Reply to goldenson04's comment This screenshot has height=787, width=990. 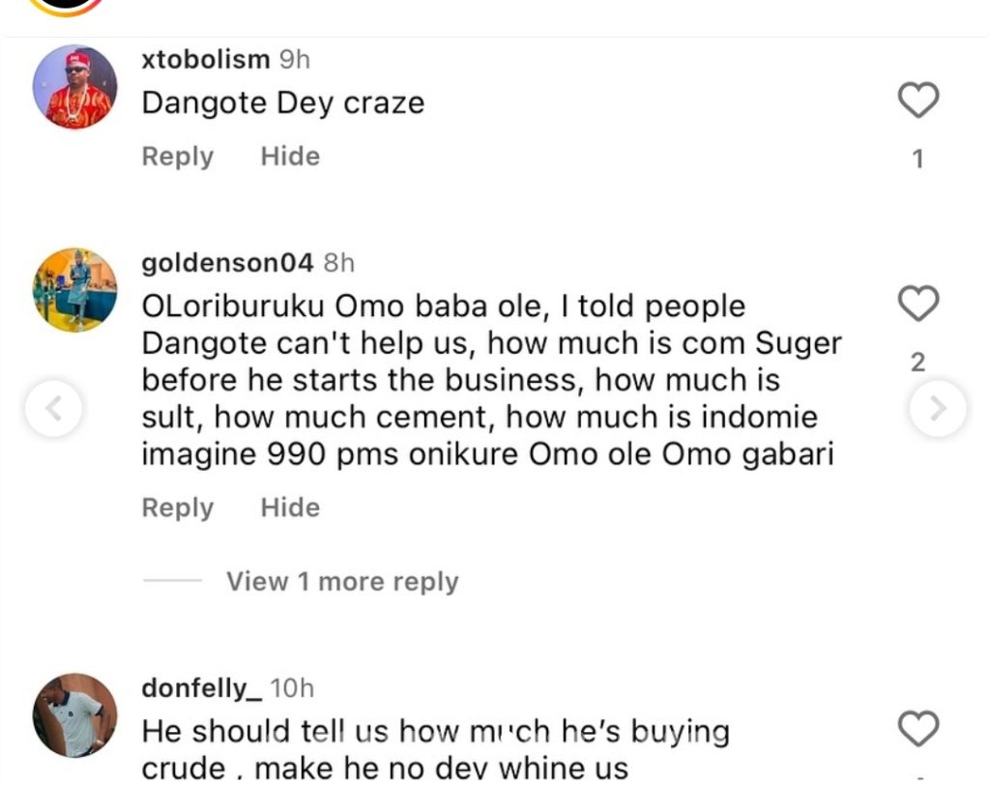tap(177, 508)
